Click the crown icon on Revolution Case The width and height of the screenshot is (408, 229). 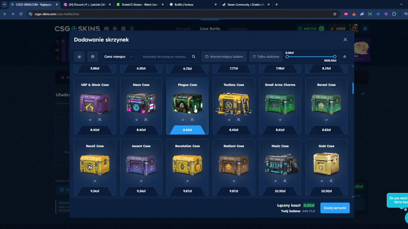click(x=187, y=181)
